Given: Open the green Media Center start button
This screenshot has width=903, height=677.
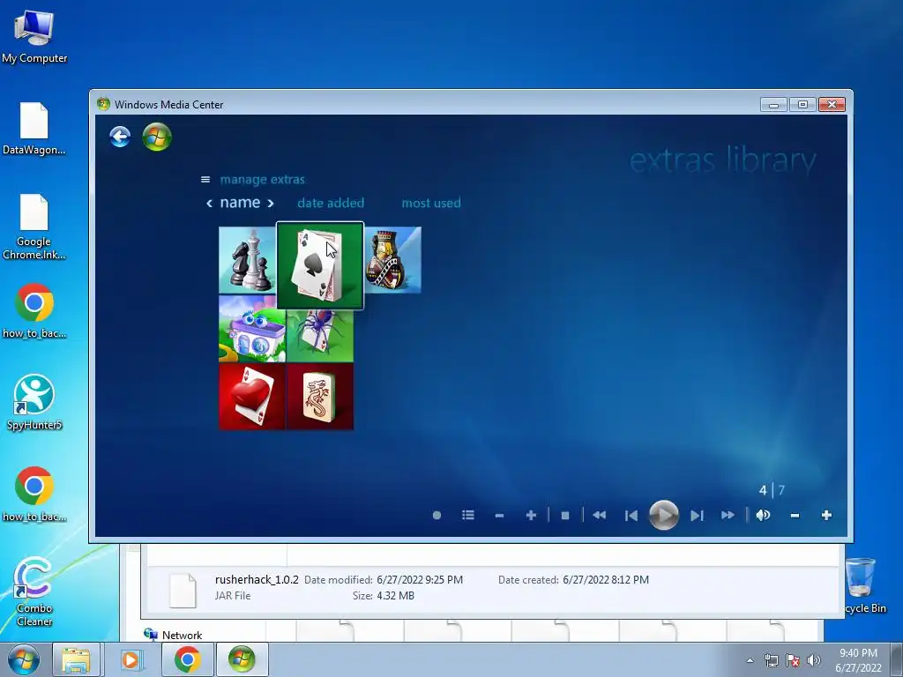Looking at the screenshot, I should (x=157, y=137).
